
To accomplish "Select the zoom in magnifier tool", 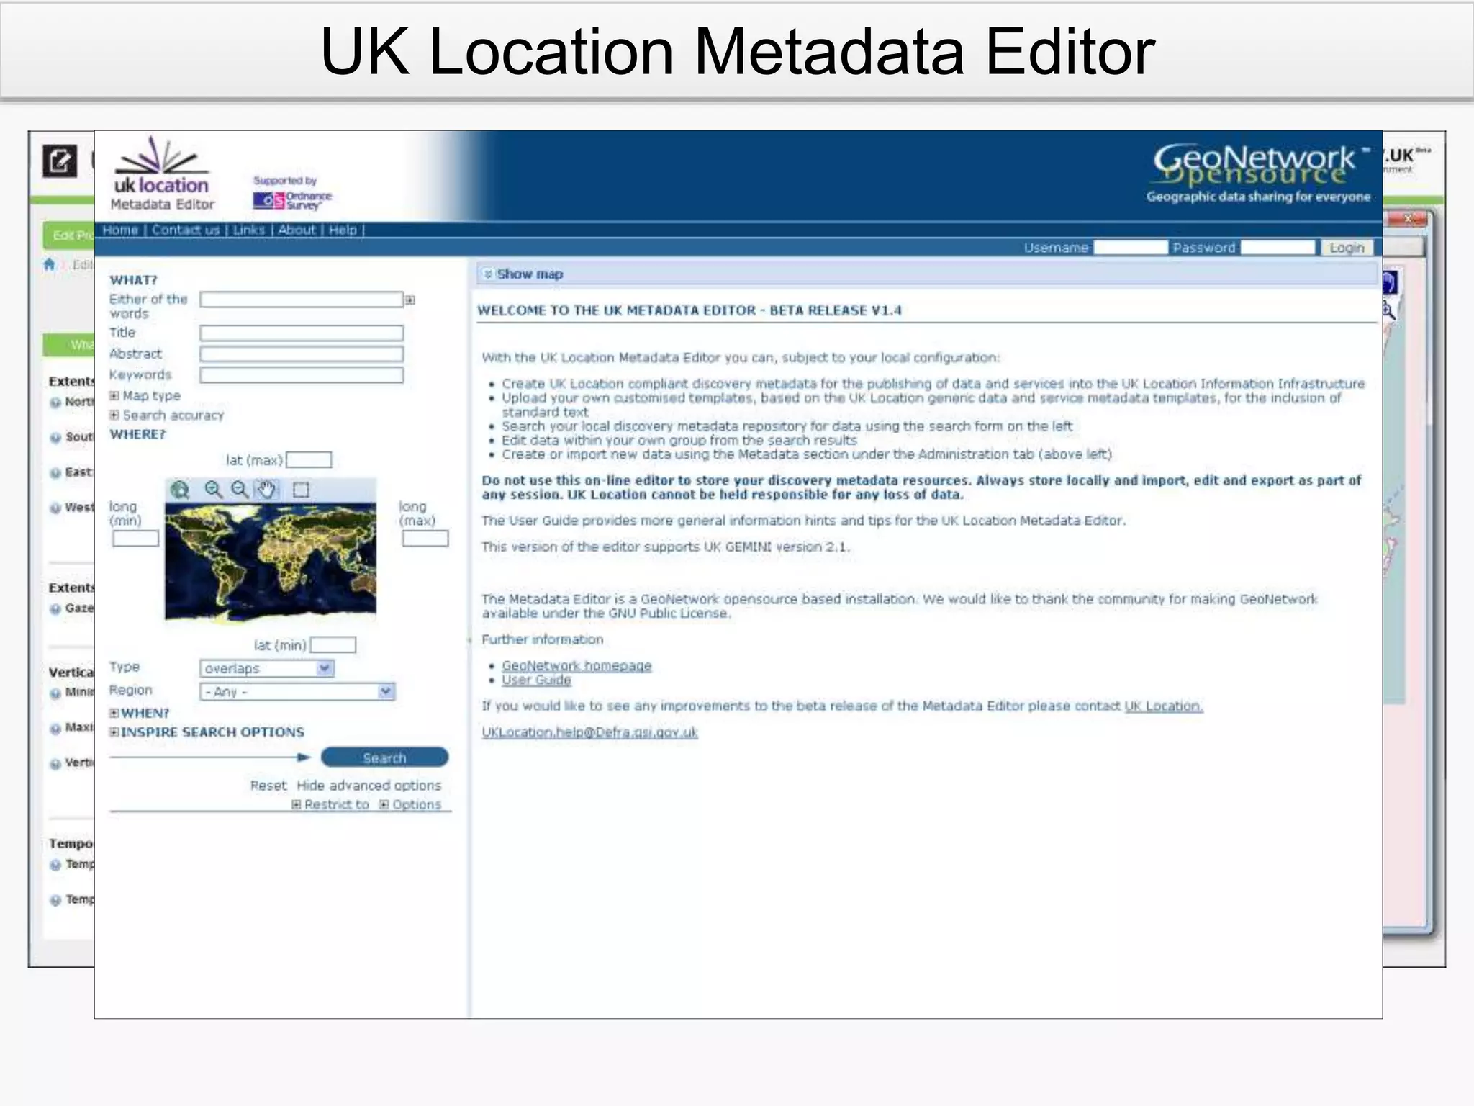I will [213, 490].
